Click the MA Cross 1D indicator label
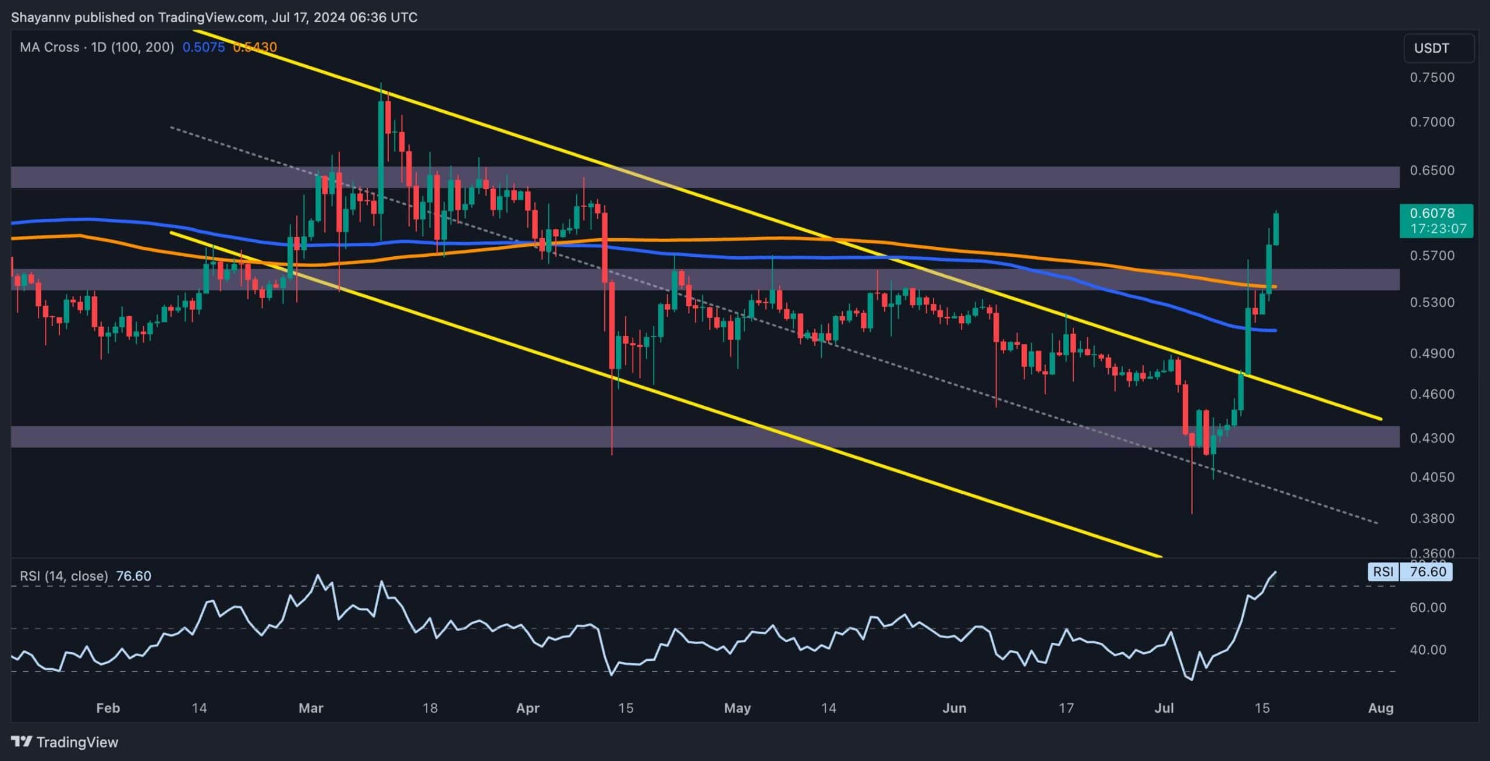 pyautogui.click(x=97, y=47)
